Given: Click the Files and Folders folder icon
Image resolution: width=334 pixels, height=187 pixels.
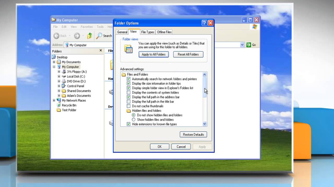Looking at the screenshot, I should tap(124, 75).
